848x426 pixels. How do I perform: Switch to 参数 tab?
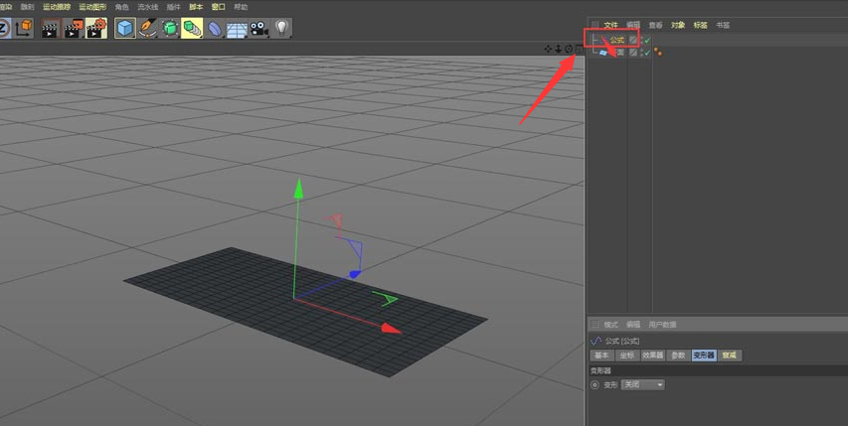[678, 355]
